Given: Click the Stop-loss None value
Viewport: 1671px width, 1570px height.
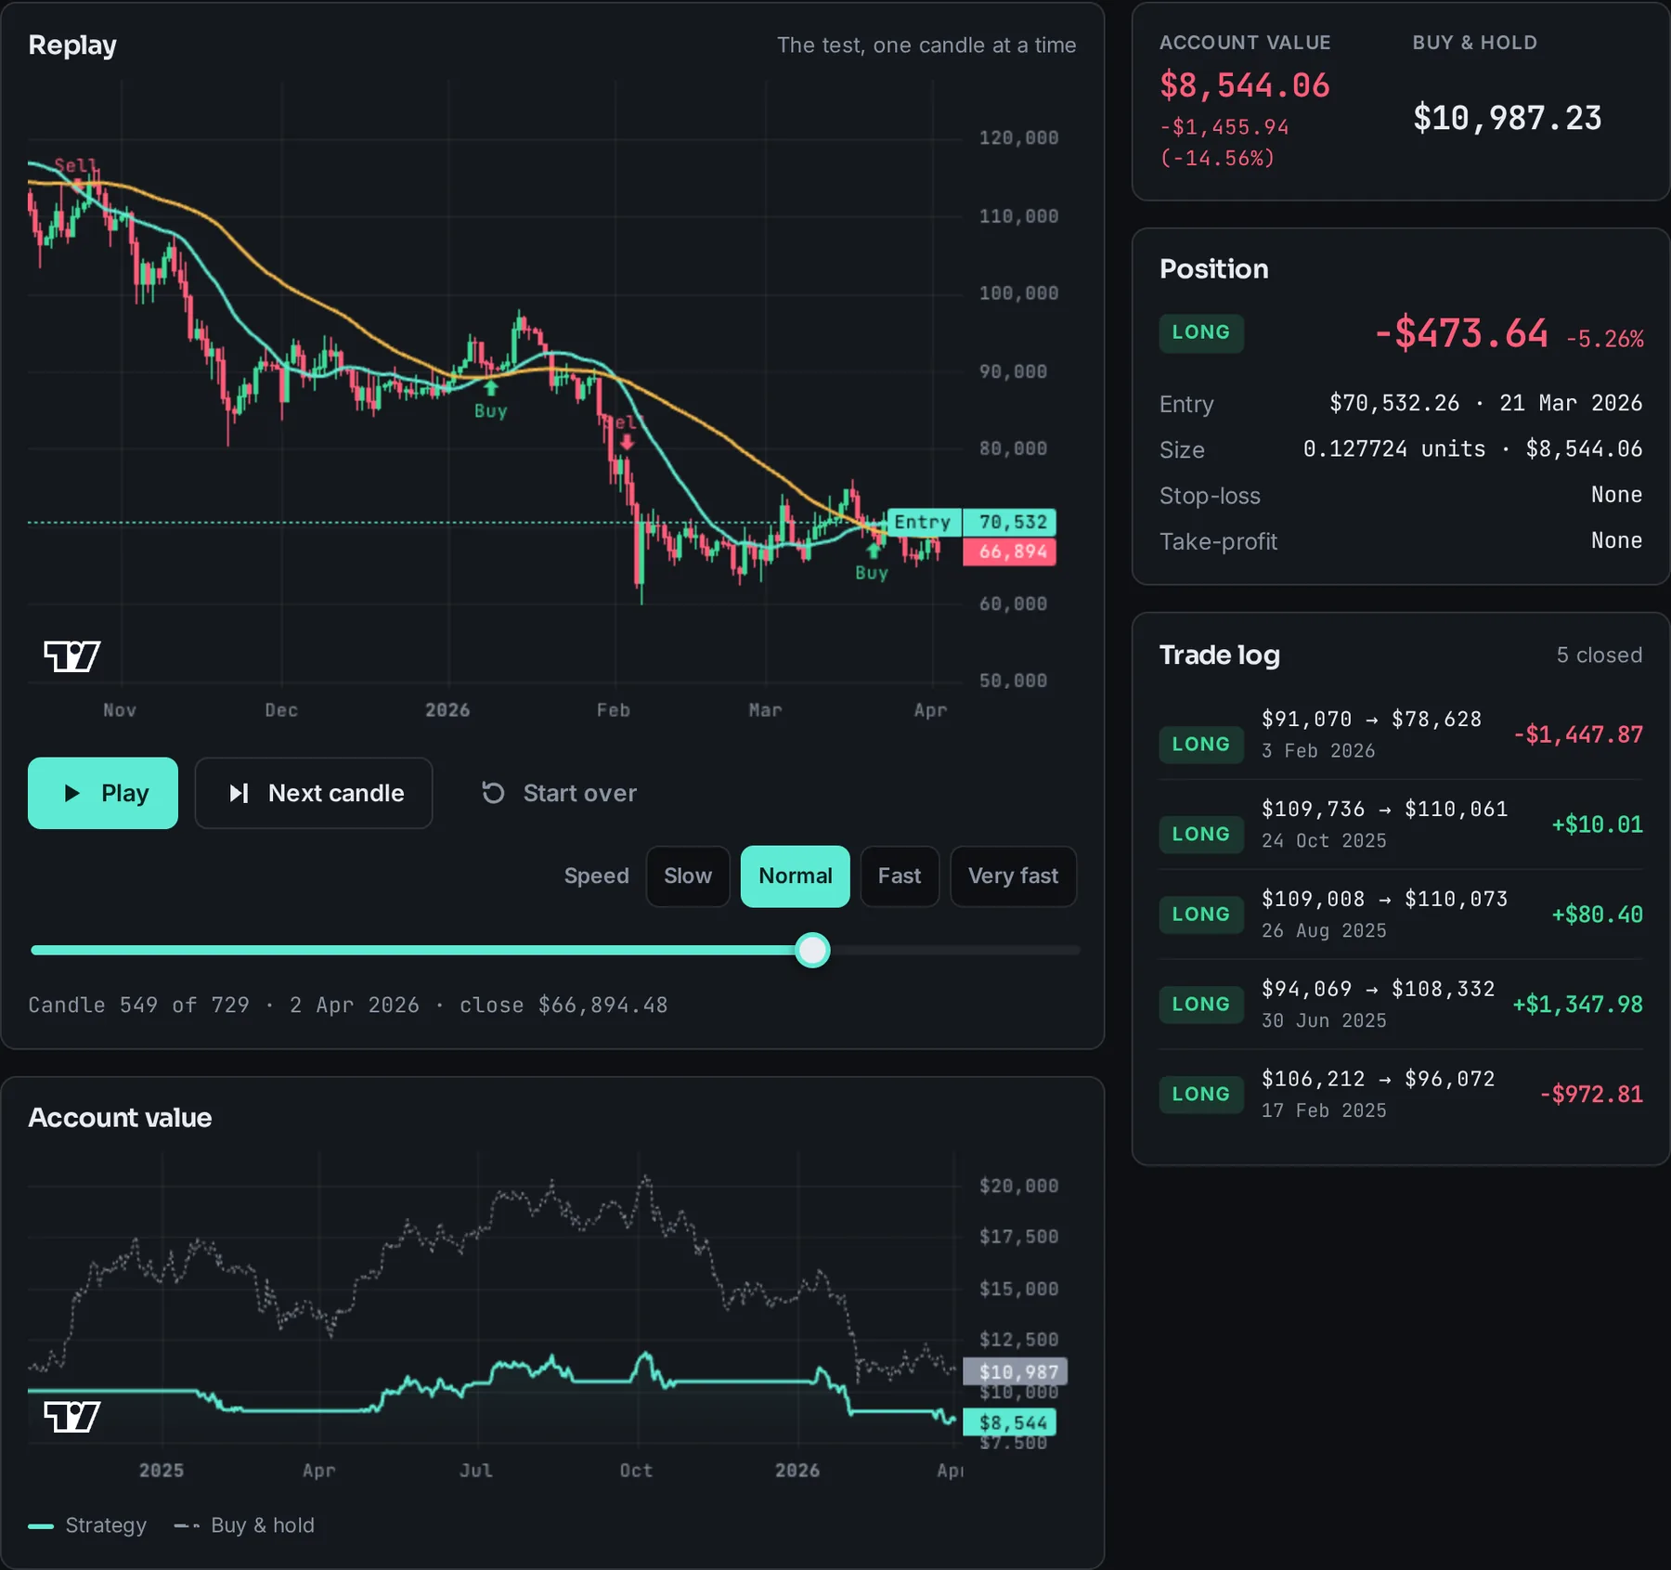Looking at the screenshot, I should click(x=1616, y=495).
